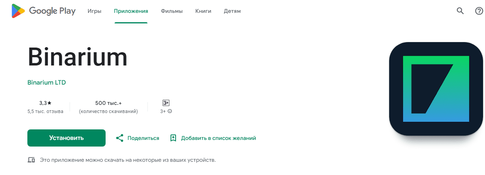Open the Фильмы tab
Image resolution: width=485 pixels, height=175 pixels.
[172, 11]
